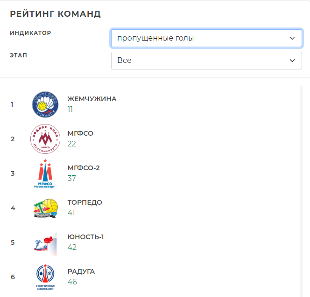310x297 pixels.
Task: Open the Этап dropdown showing Все
Action: 206,61
